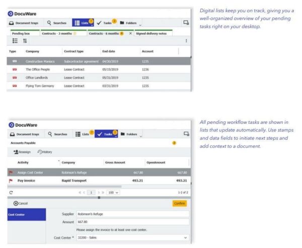
Task: Click Supplier field with Robinson's Refuge
Action: (x=133, y=214)
